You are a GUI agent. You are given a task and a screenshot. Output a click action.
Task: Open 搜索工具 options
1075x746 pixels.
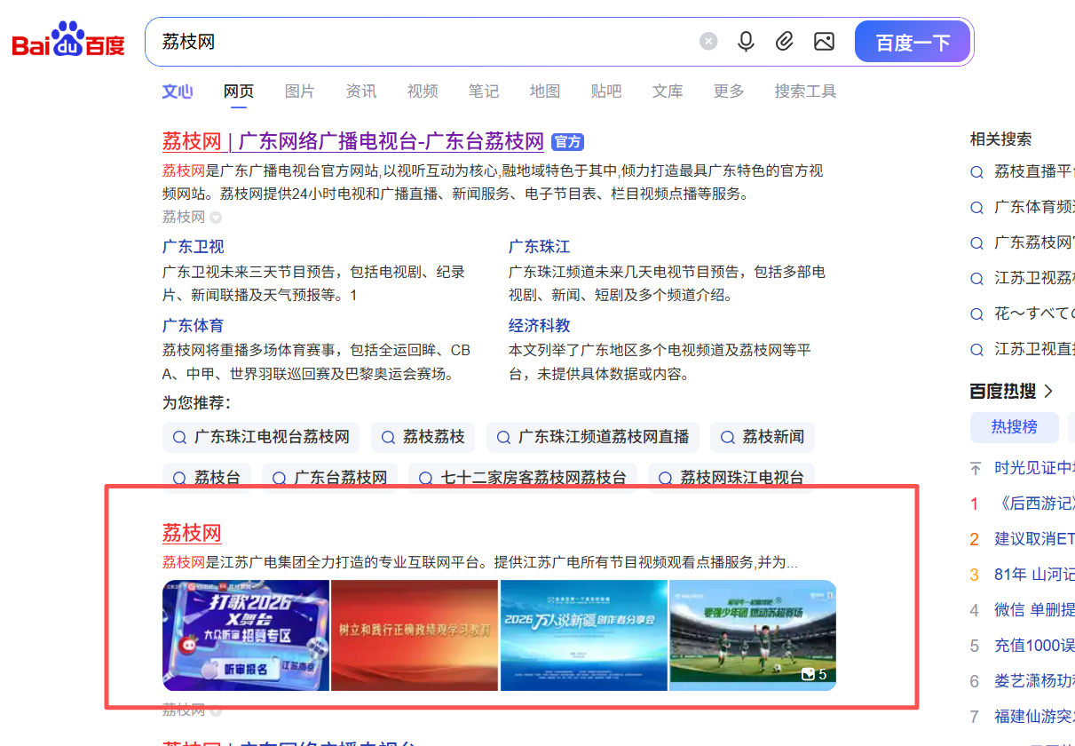tap(805, 91)
